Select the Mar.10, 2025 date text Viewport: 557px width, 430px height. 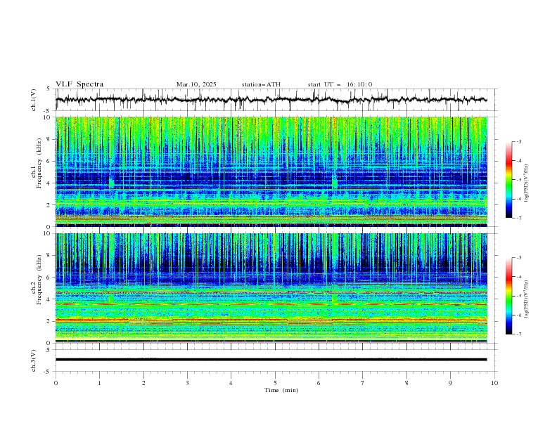[196, 84]
